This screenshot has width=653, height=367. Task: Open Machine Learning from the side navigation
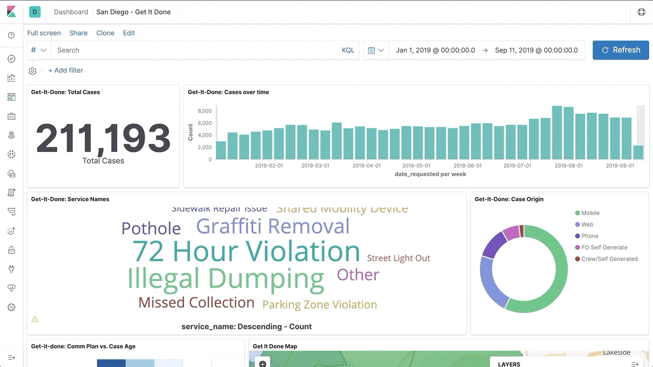coord(11,154)
